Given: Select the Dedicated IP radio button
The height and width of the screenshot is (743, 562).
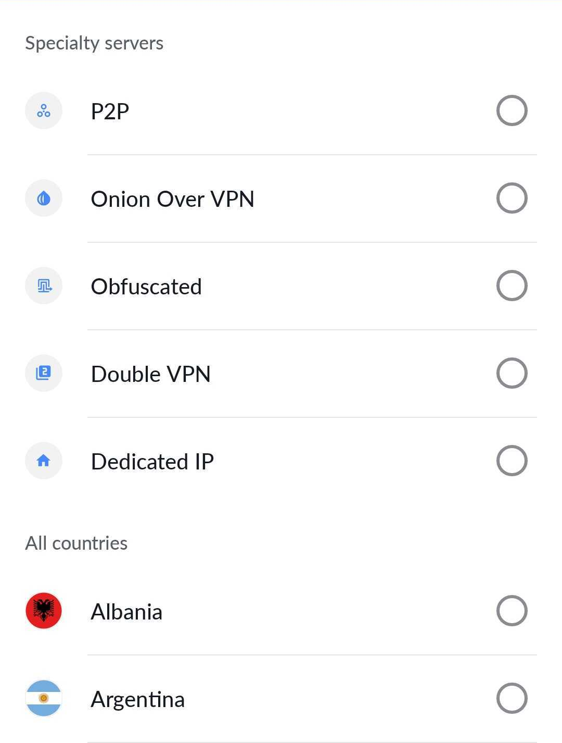Looking at the screenshot, I should [512, 461].
